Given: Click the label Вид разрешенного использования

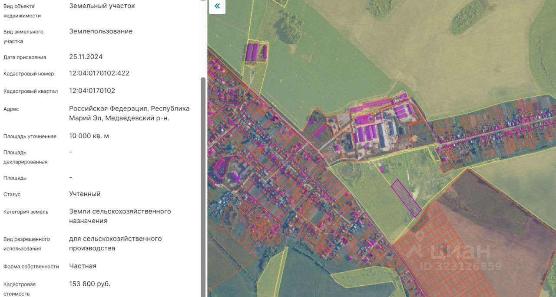Looking at the screenshot, I should pos(26,244).
